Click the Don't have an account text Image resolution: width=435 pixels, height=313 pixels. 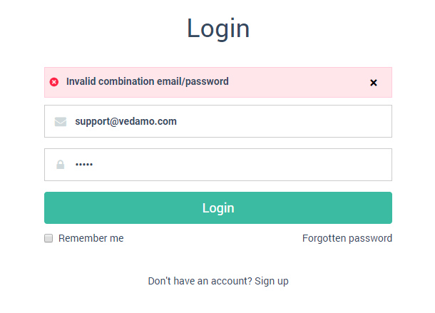tap(200, 281)
